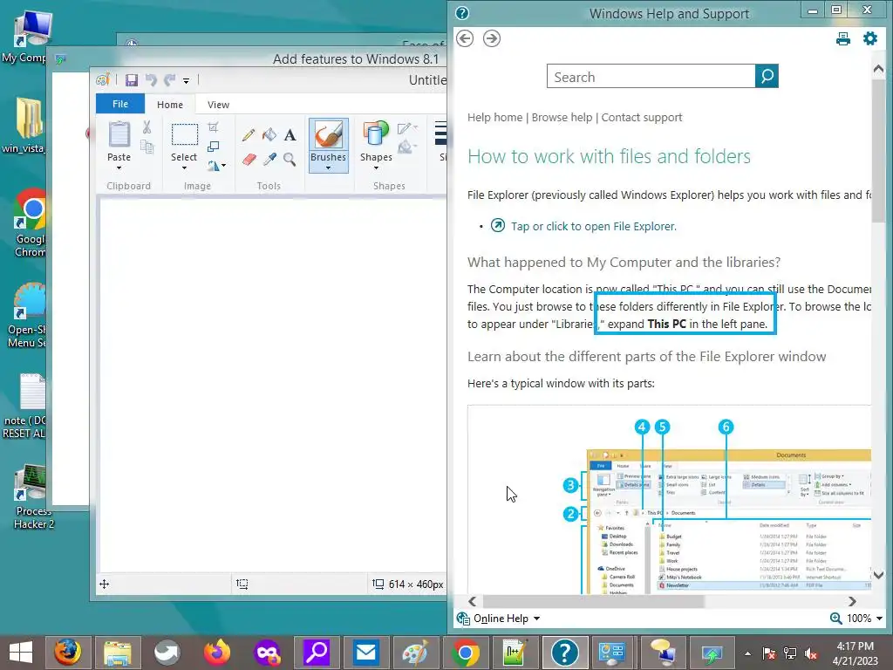Select the Color picker eyedropper tool

click(x=269, y=159)
